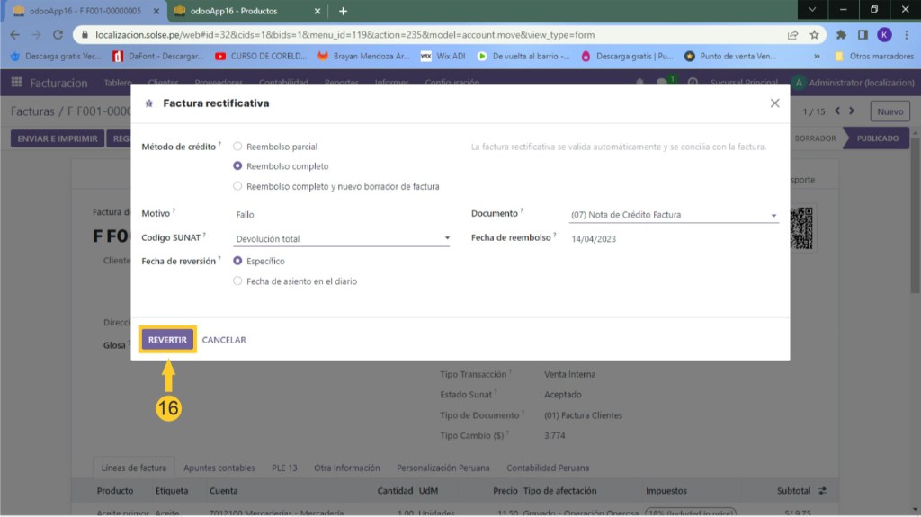This screenshot has height=517, width=921.
Task: Close the Factura rectificativa dialog
Action: coord(774,103)
